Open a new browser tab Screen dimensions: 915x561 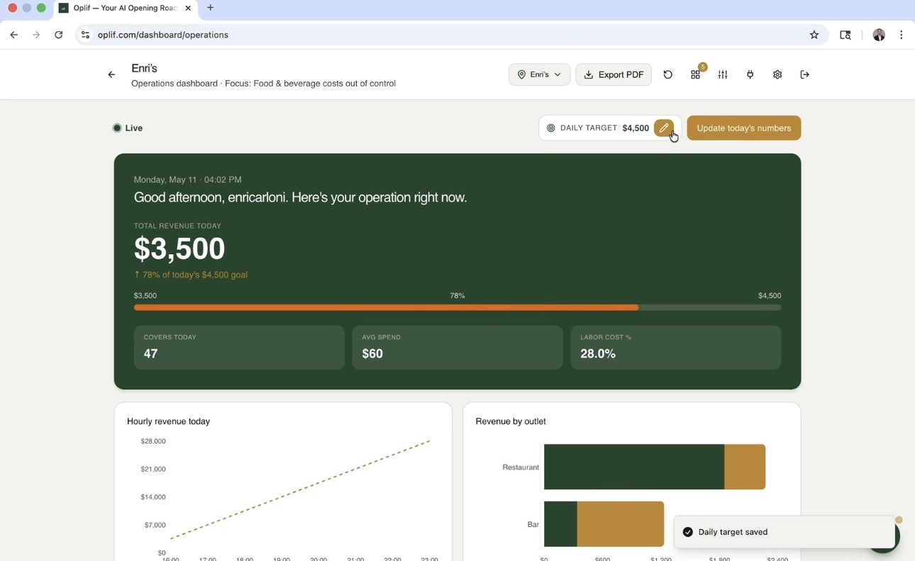(x=211, y=8)
